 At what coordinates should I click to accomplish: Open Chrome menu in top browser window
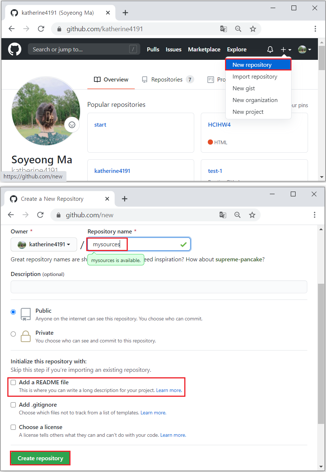tap(315, 29)
